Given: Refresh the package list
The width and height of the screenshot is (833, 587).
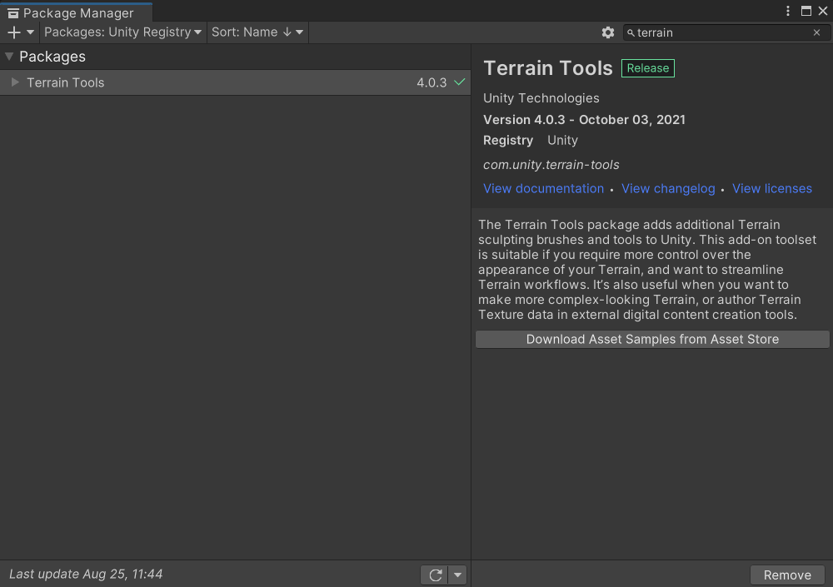Looking at the screenshot, I should coord(435,575).
